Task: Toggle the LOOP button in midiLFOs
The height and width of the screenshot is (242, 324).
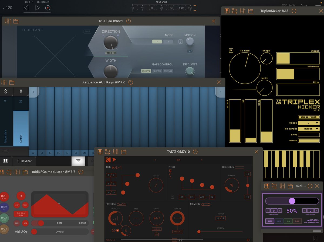Action: coord(17,205)
